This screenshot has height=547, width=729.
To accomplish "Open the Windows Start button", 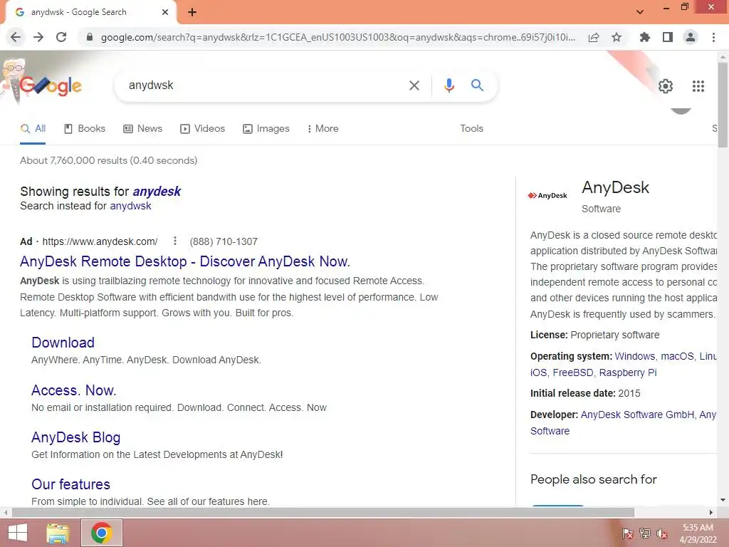I will [18, 533].
